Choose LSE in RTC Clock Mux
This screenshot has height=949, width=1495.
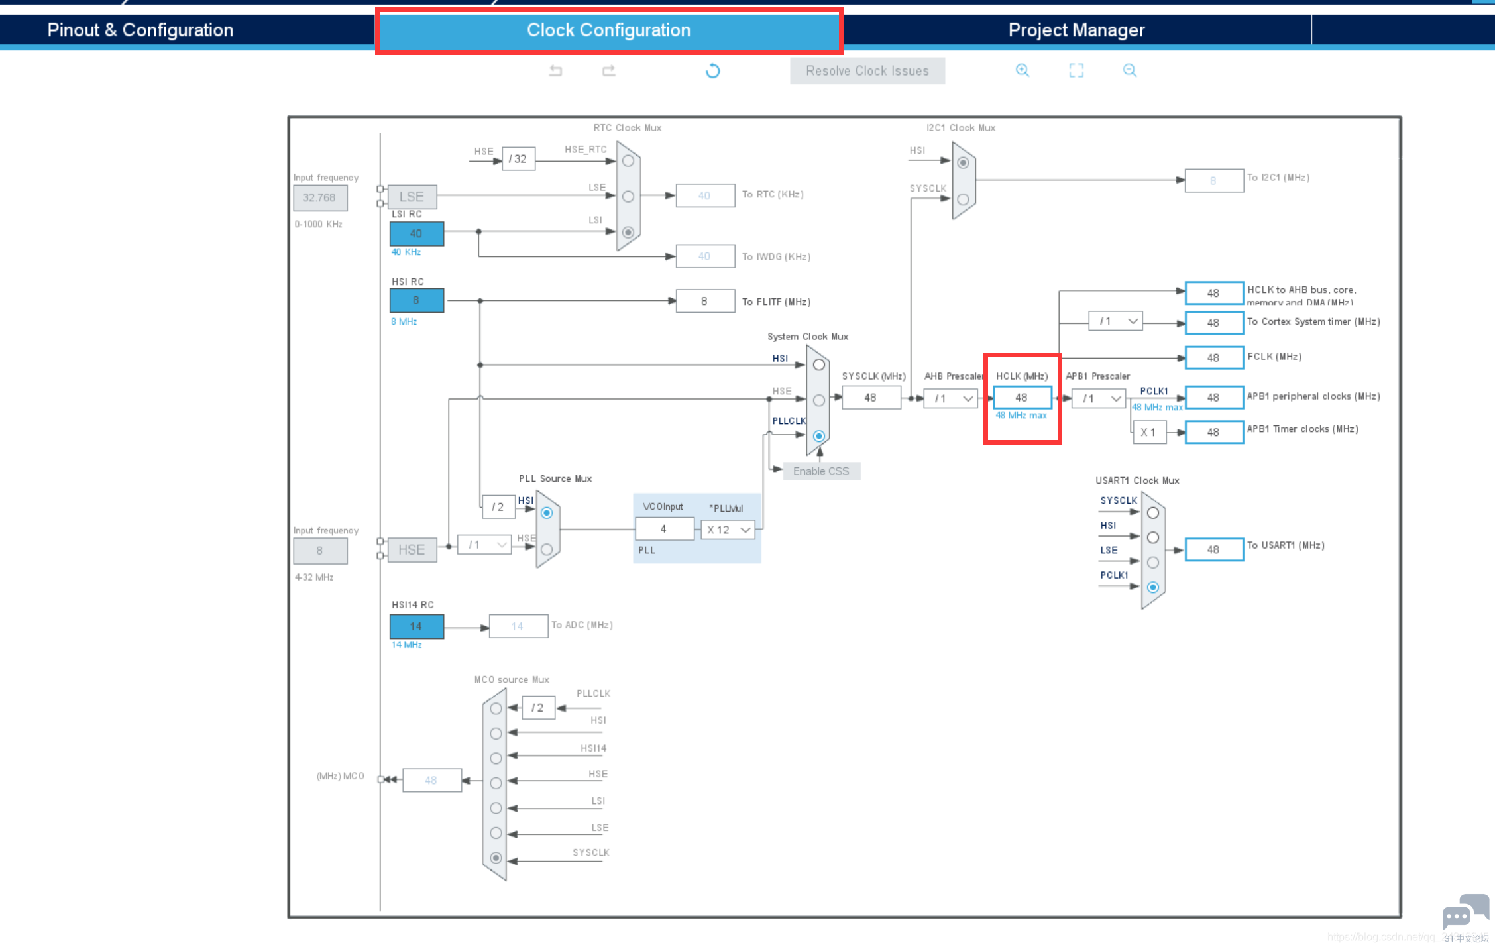coord(628,196)
